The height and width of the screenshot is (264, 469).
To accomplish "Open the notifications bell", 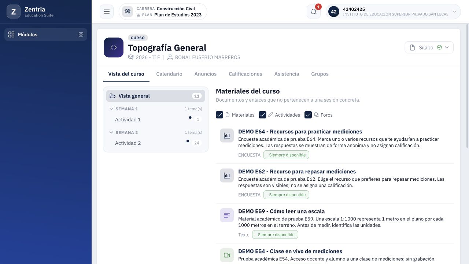I will [314, 12].
